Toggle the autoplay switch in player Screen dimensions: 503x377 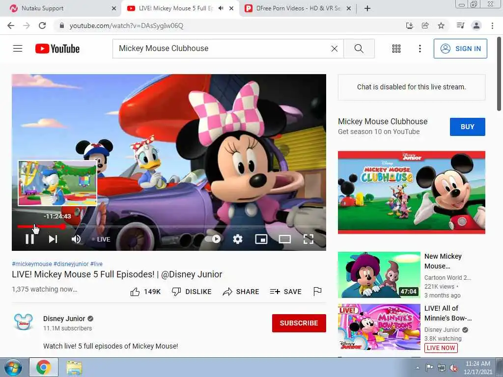point(213,239)
